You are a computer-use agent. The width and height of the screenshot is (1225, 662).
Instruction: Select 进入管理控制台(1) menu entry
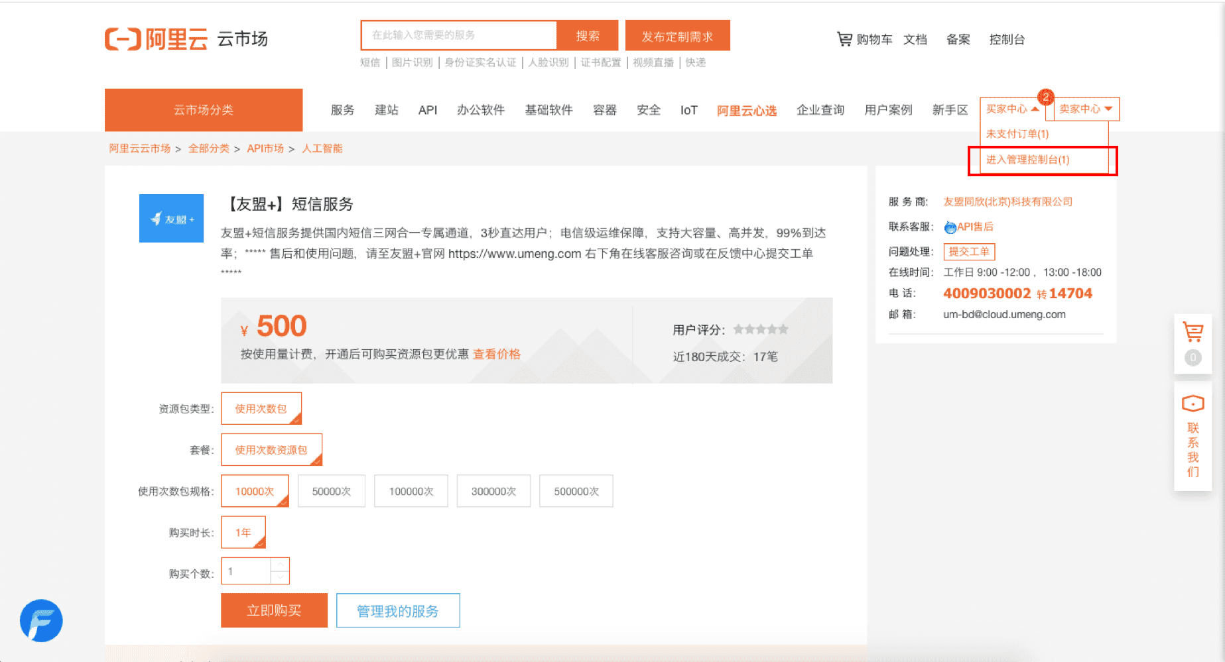(1027, 160)
